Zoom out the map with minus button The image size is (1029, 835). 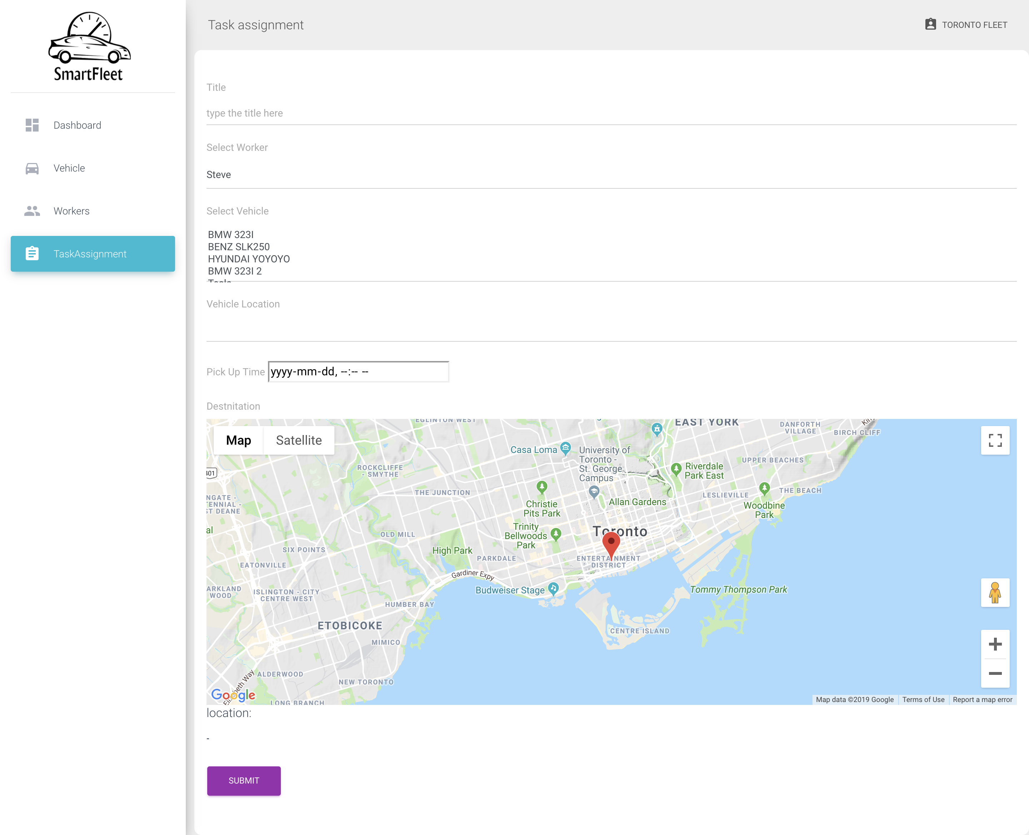pyautogui.click(x=995, y=673)
